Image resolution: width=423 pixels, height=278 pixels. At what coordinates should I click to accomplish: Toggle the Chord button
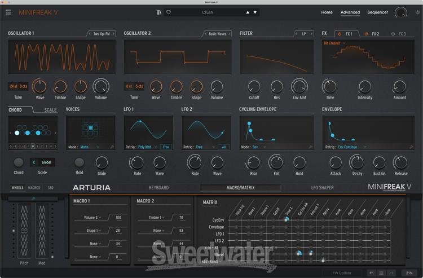tap(19, 162)
